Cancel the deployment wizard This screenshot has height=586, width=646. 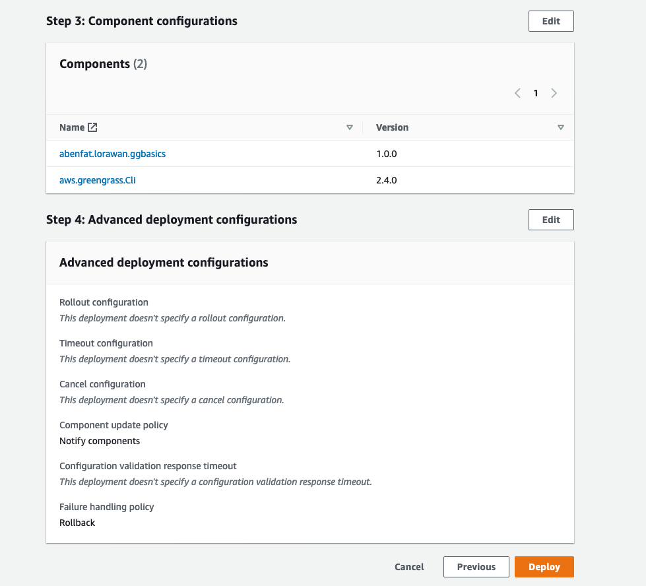click(409, 567)
